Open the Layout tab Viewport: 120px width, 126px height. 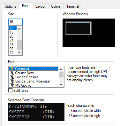pos(41,6)
